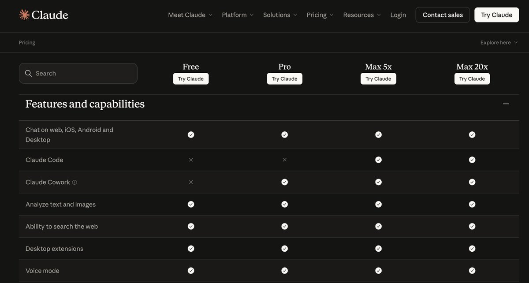Click the info icon beside Claude Cowork

tap(75, 182)
